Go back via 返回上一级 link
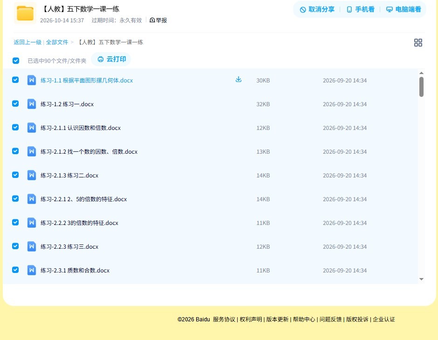 [27, 42]
